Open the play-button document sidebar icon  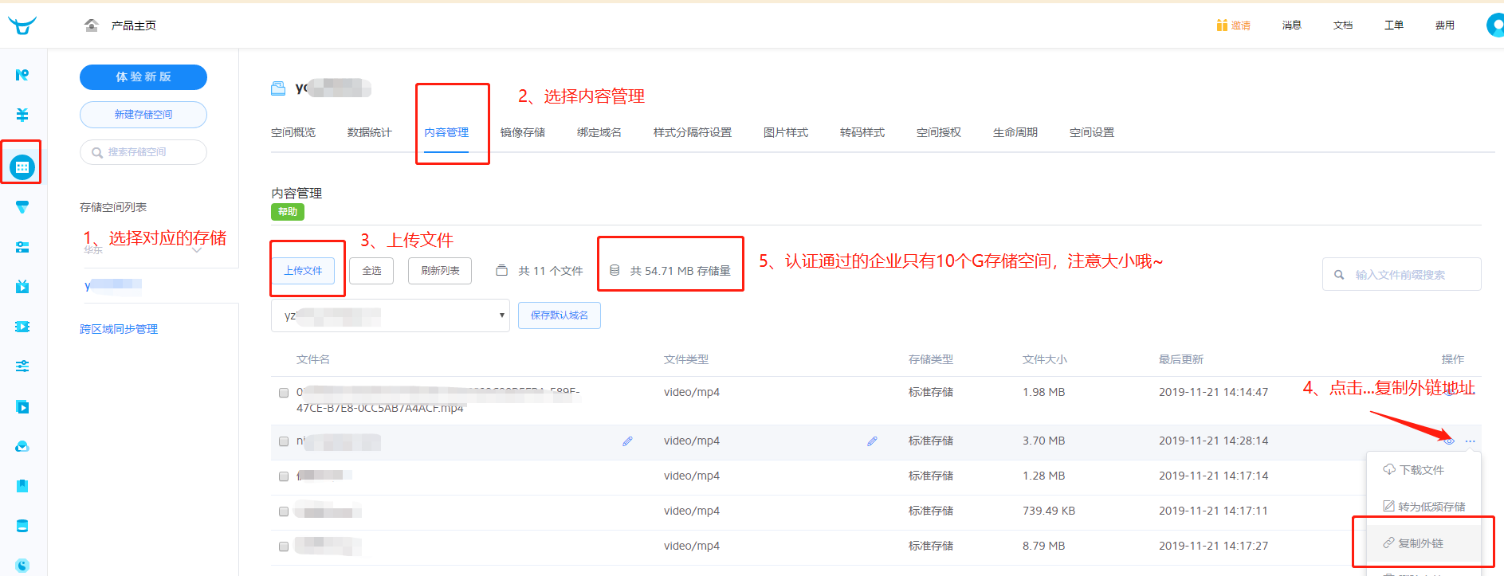22,406
